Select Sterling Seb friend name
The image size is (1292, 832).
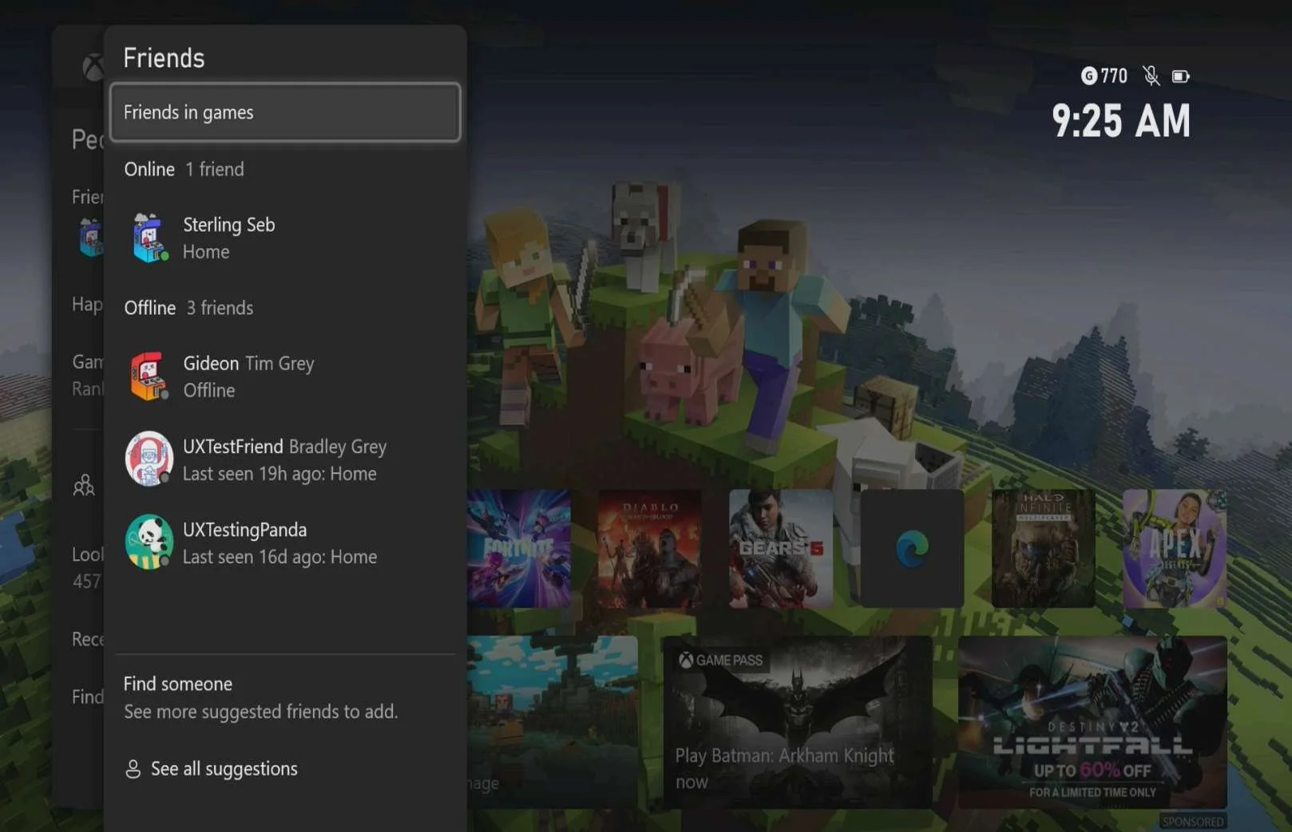[229, 225]
